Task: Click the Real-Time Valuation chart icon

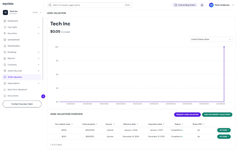Action: coord(5,89)
